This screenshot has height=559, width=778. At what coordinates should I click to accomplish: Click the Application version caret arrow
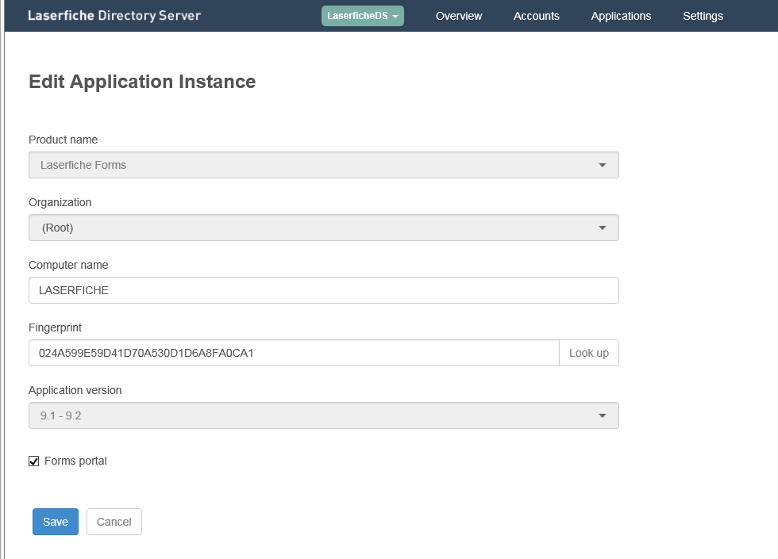[x=602, y=415]
